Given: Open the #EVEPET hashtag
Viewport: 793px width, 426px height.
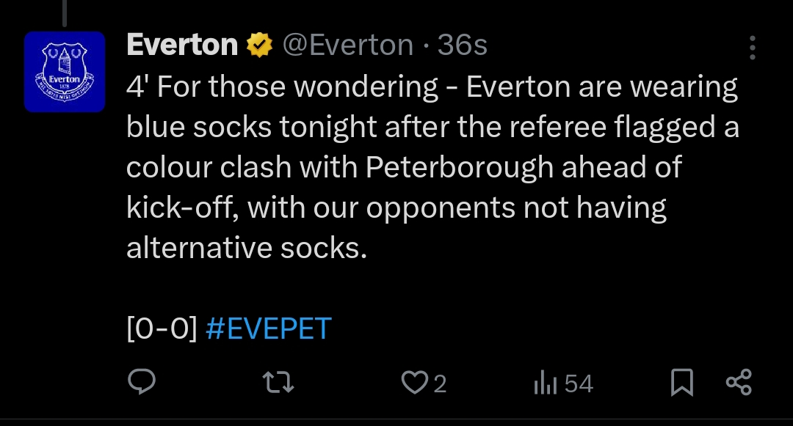Looking at the screenshot, I should [x=269, y=328].
